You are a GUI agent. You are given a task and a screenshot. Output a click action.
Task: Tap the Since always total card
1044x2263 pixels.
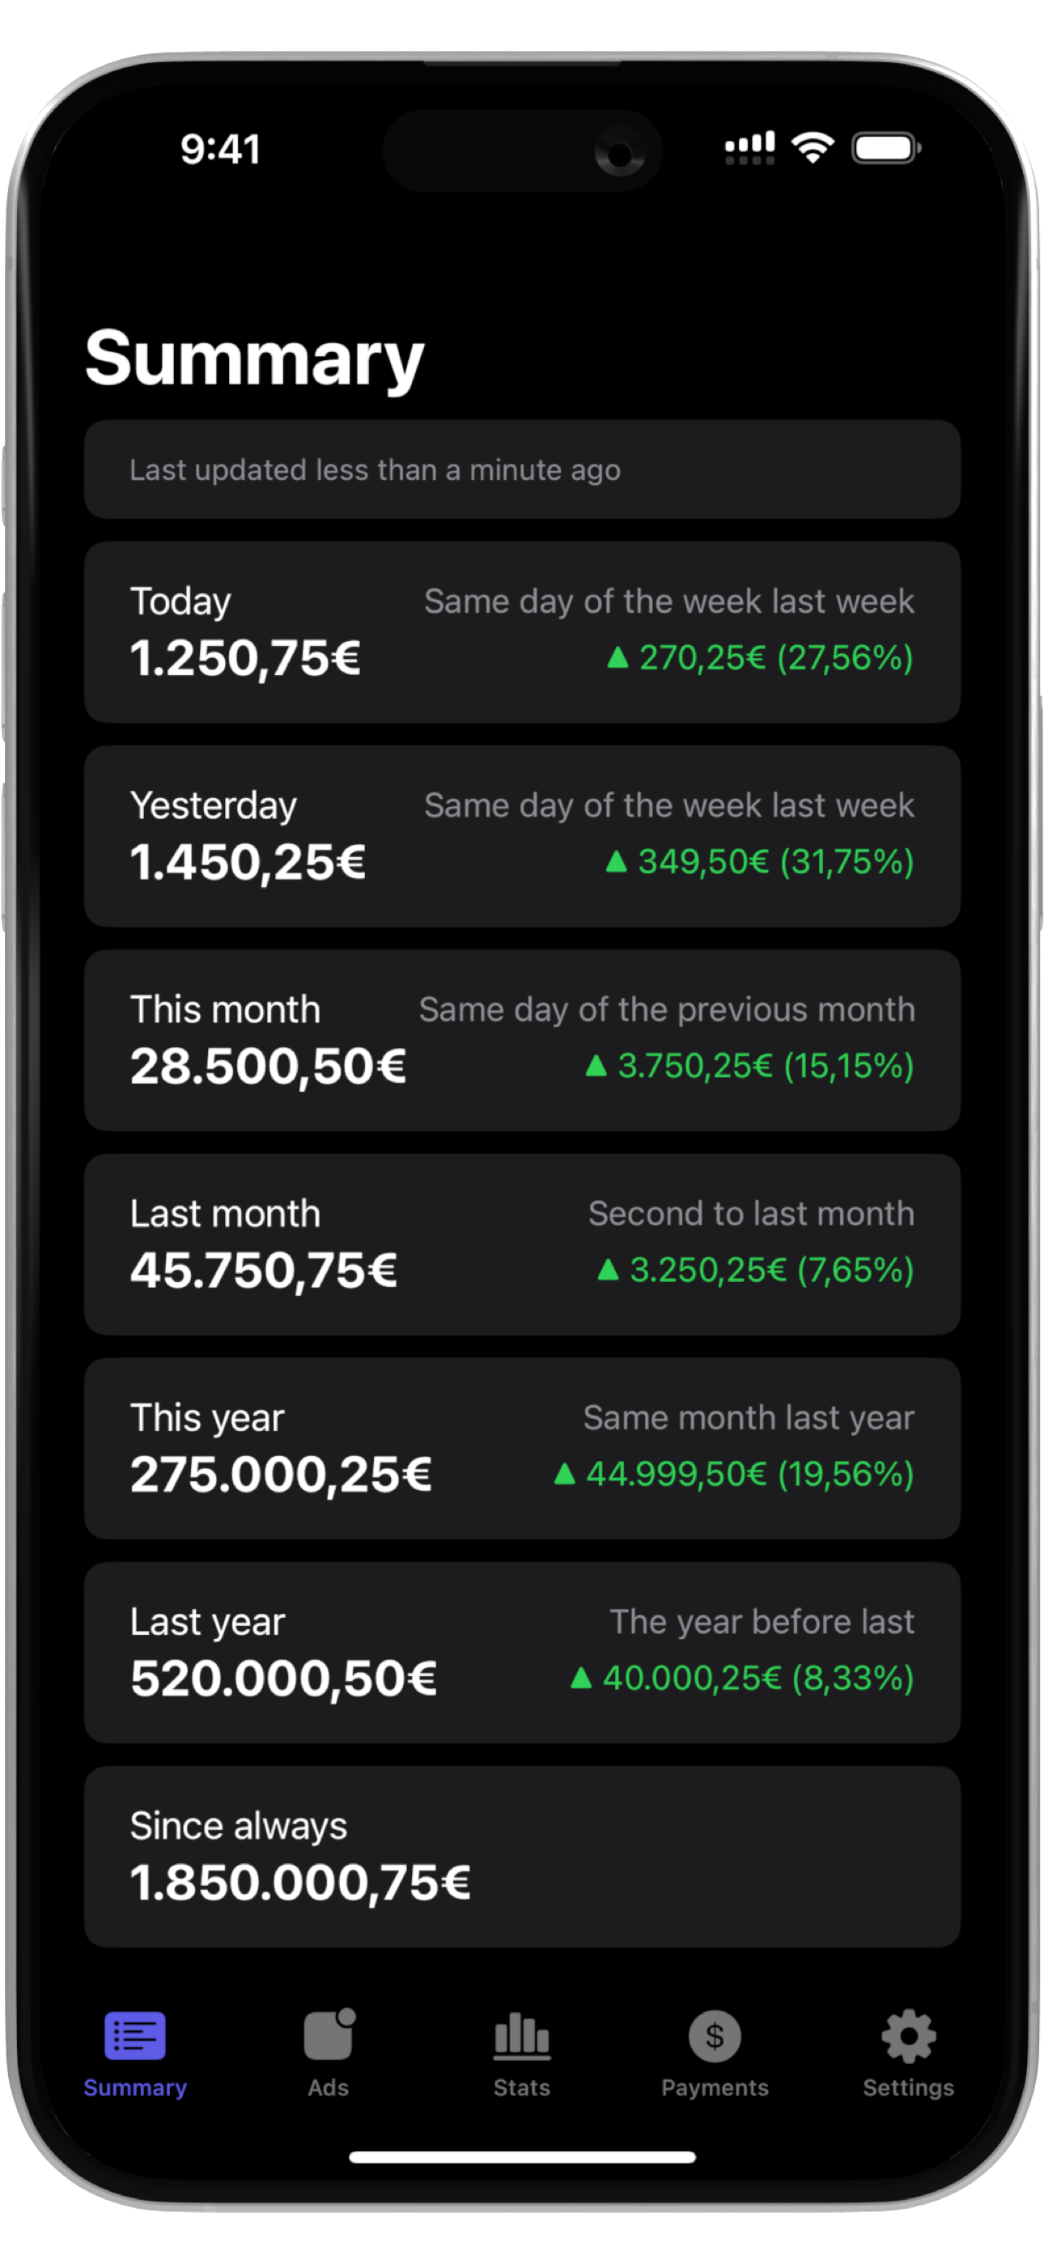(x=522, y=1856)
